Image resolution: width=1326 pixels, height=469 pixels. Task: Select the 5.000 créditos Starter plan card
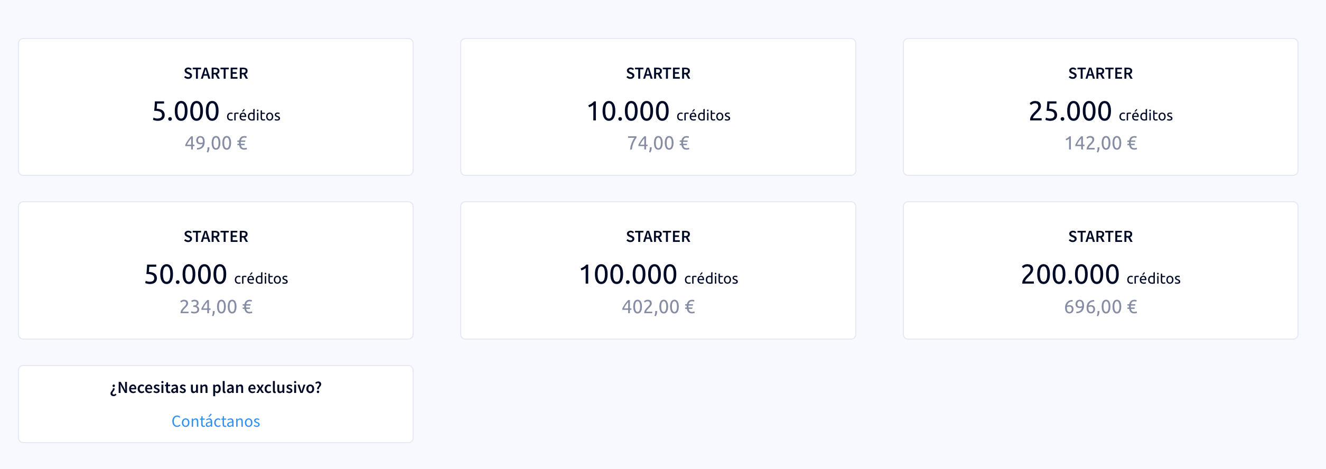point(216,107)
